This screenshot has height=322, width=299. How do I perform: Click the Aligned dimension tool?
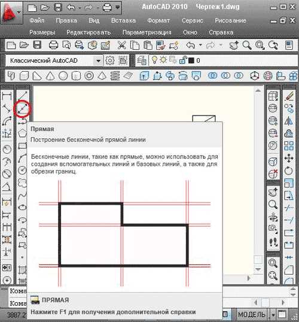coord(7,108)
